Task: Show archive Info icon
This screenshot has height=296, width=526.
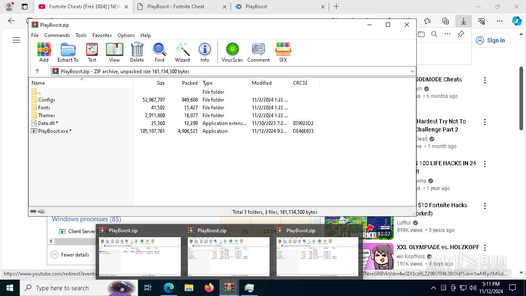Action: coord(205,52)
